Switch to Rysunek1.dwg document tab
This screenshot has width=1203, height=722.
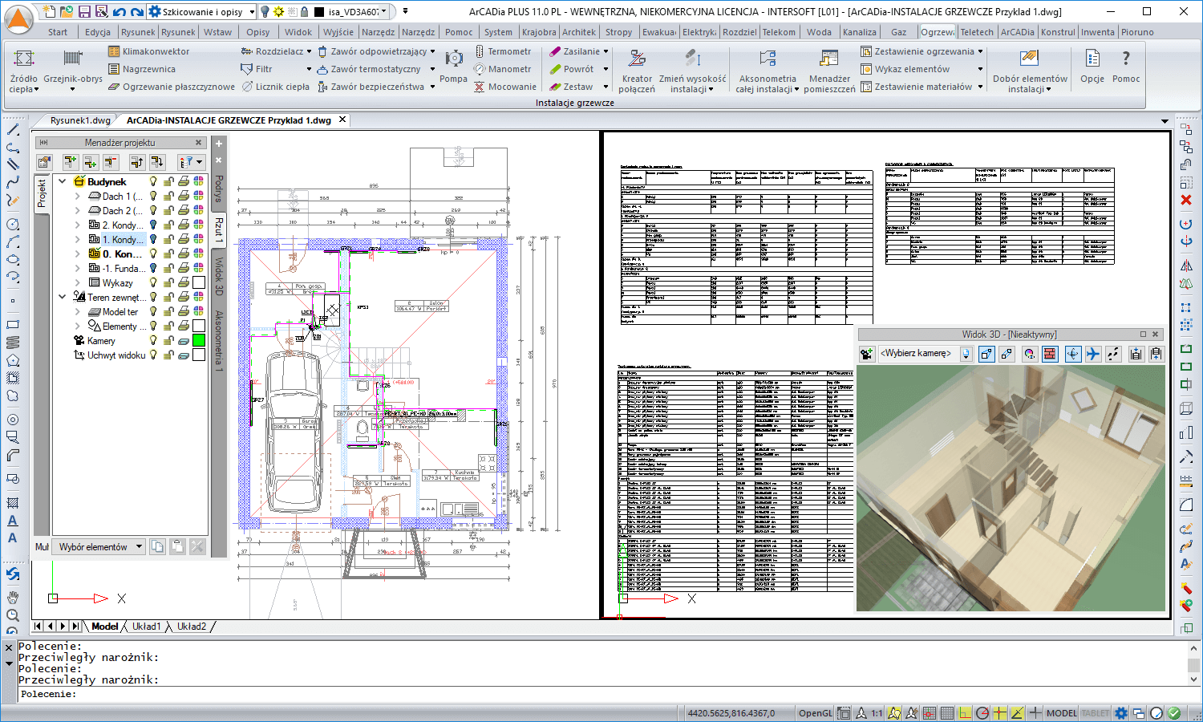point(80,120)
